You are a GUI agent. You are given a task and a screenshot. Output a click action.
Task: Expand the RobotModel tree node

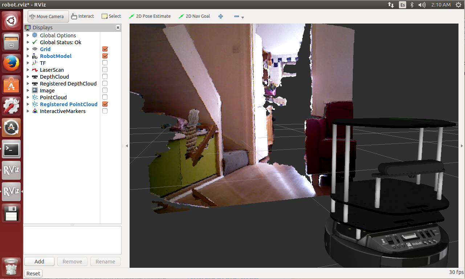coord(28,56)
